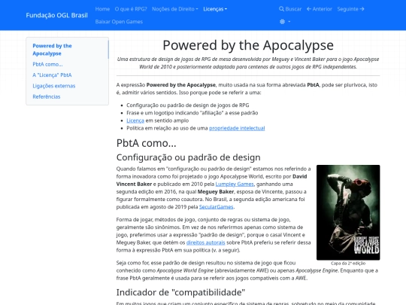Screen dimensions: 406x305
Task: Follow the direitos autorais link
Action: pos(205,242)
